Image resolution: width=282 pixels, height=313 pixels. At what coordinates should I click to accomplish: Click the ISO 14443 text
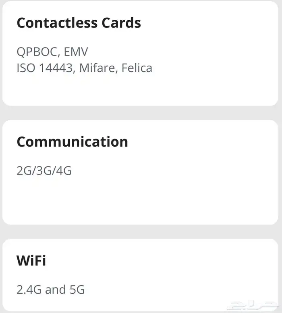pyautogui.click(x=45, y=68)
